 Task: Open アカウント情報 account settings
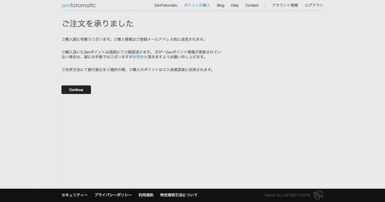(285, 5)
